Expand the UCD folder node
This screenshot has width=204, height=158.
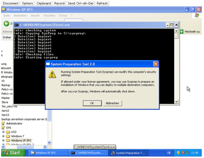click(3, 132)
